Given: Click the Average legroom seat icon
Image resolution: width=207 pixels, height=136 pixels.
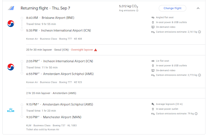Looking at the screenshot, I should click(x=153, y=104).
